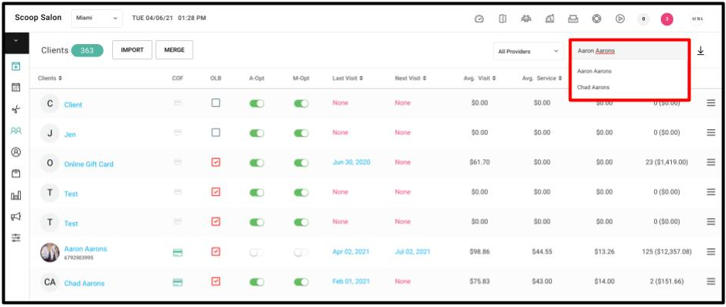Open the lifebuoy support icon
Screen dimensions: 726x307
tap(596, 19)
